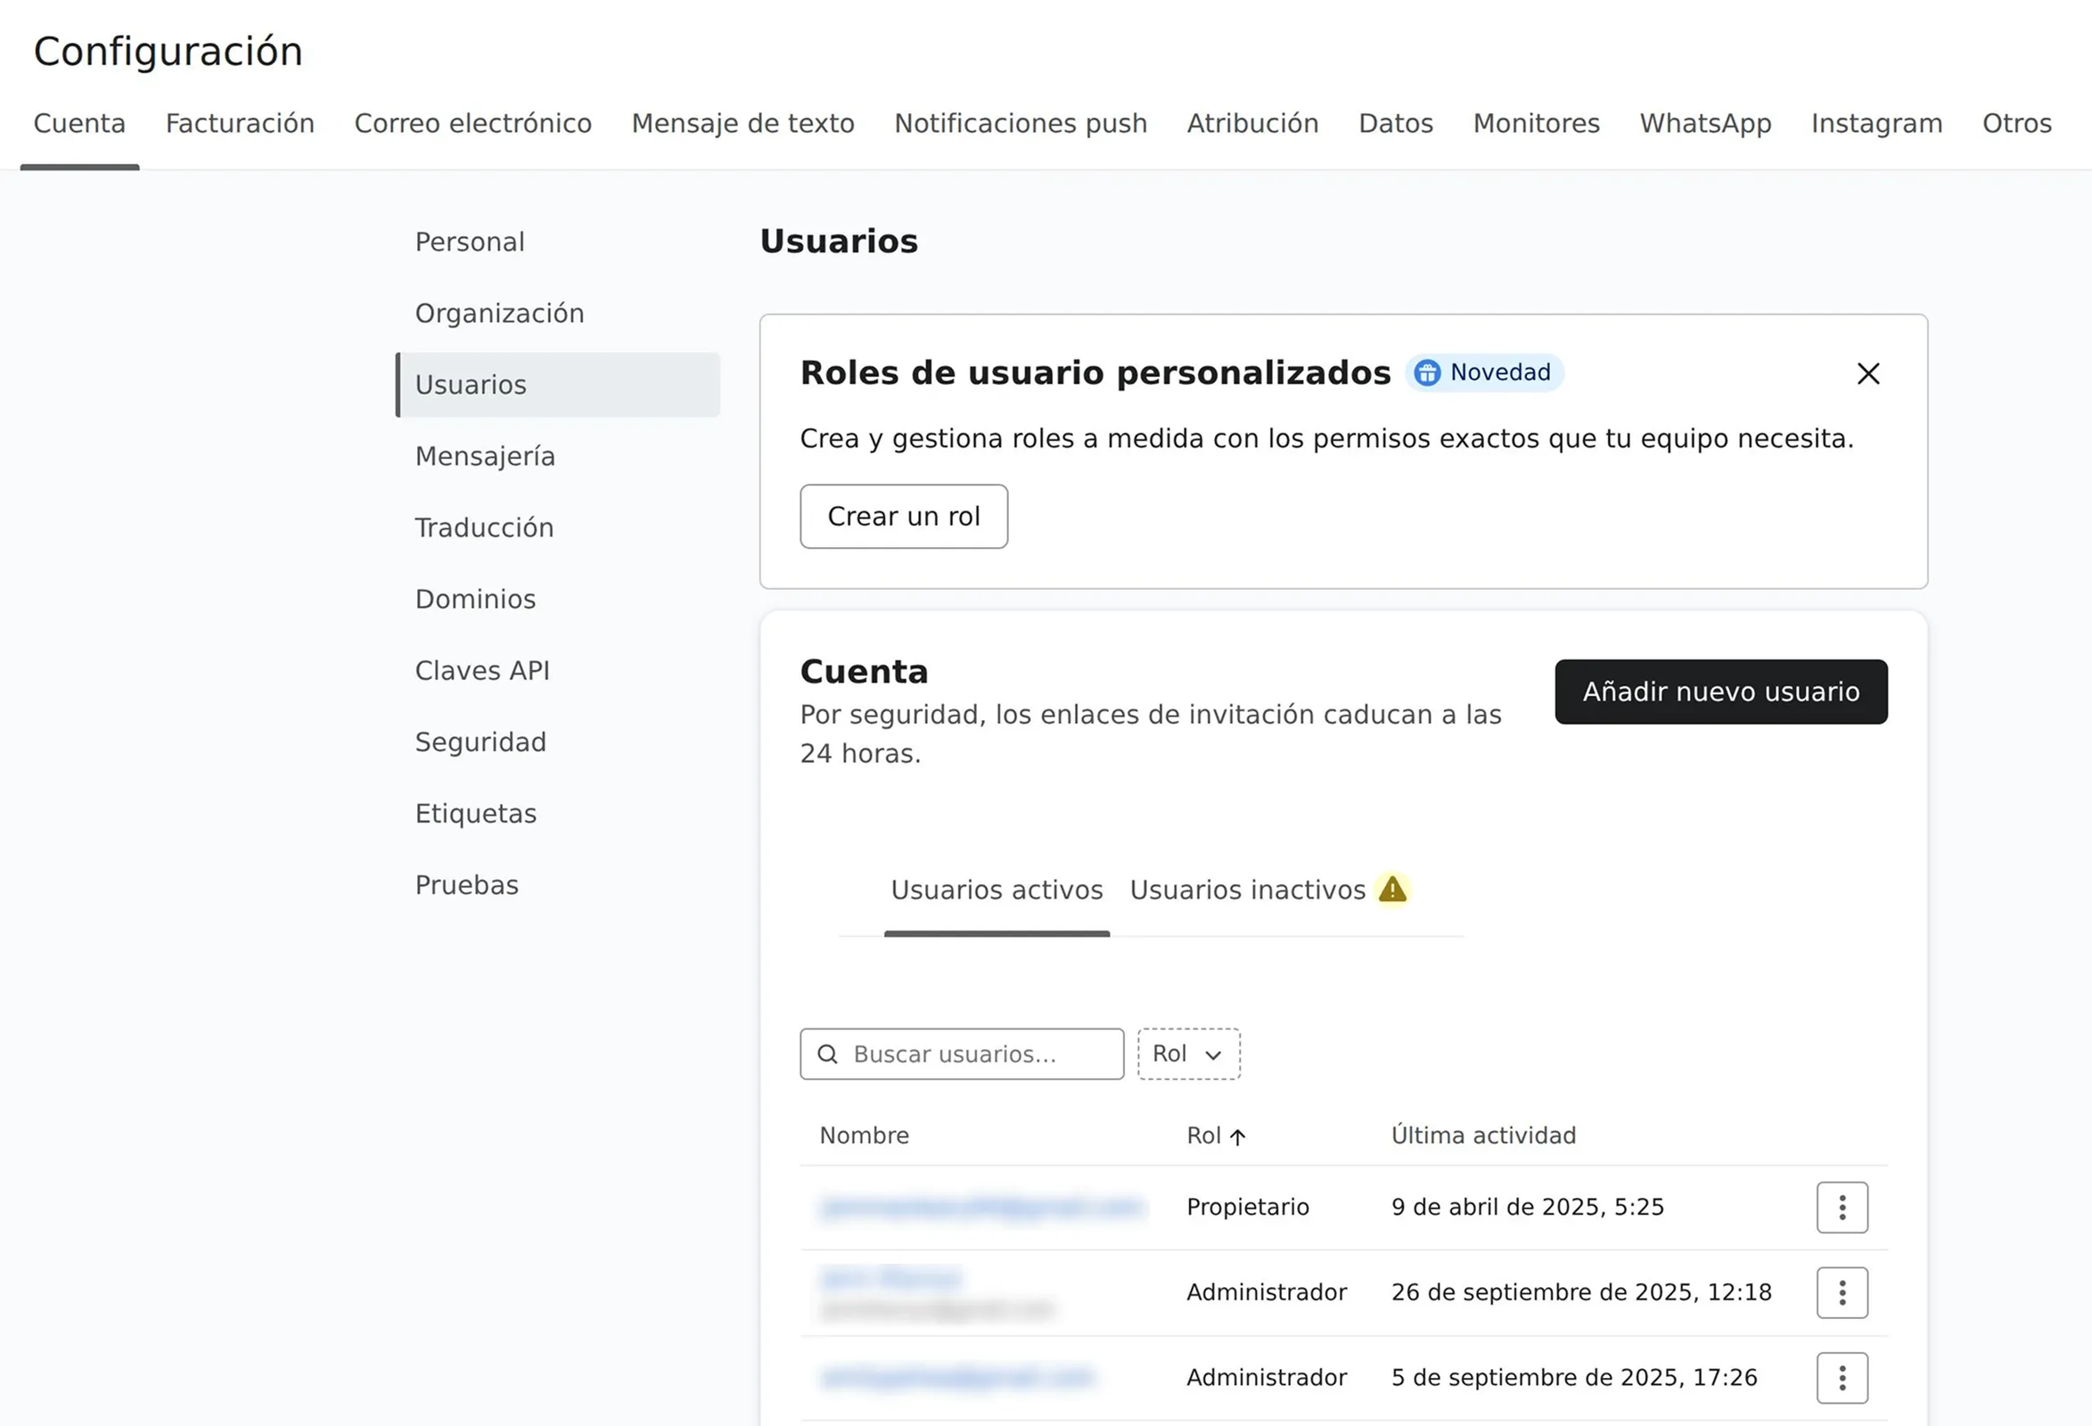Click the search magnifier icon
Viewport: 2092px width, 1426px height.
click(827, 1054)
